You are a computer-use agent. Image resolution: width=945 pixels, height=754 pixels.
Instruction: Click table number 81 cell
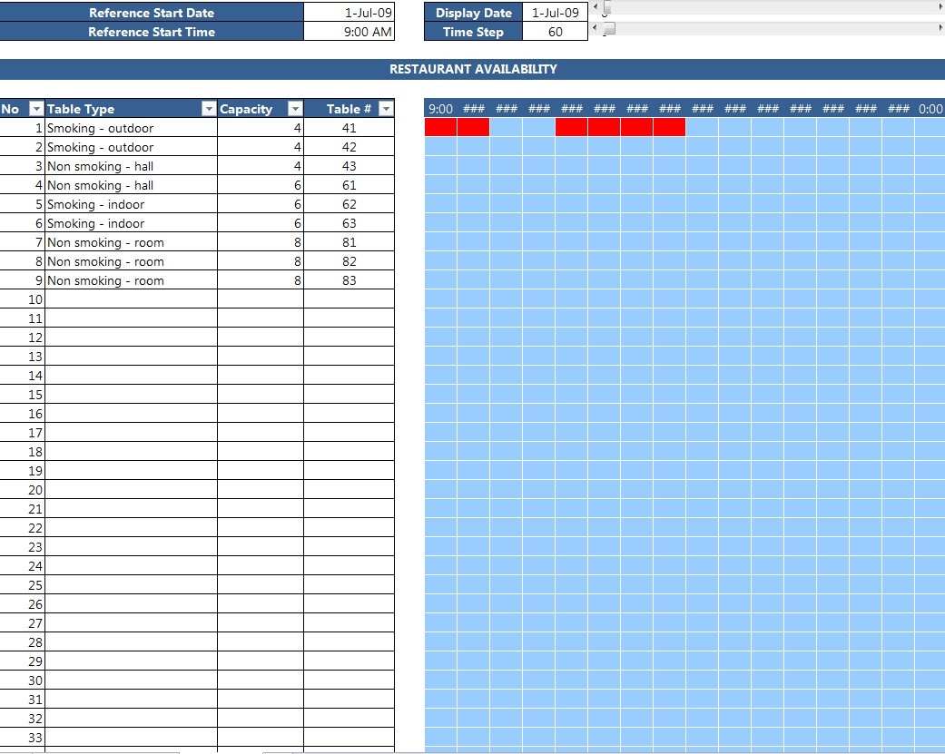point(349,242)
